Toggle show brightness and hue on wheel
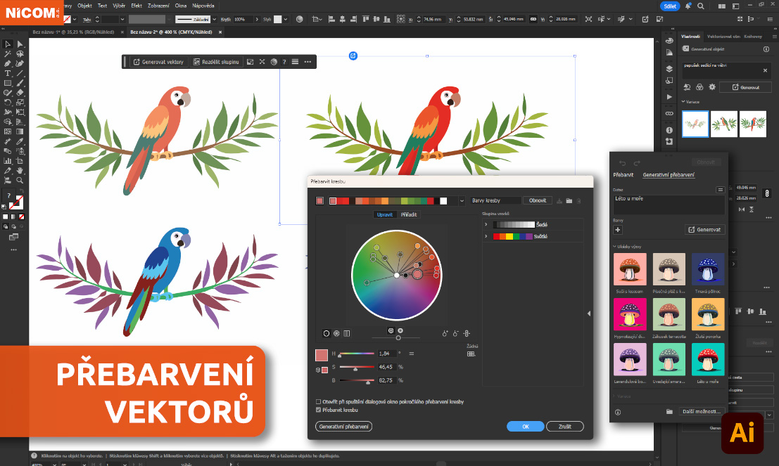Viewport: 779px width, 466px height. pos(400,330)
